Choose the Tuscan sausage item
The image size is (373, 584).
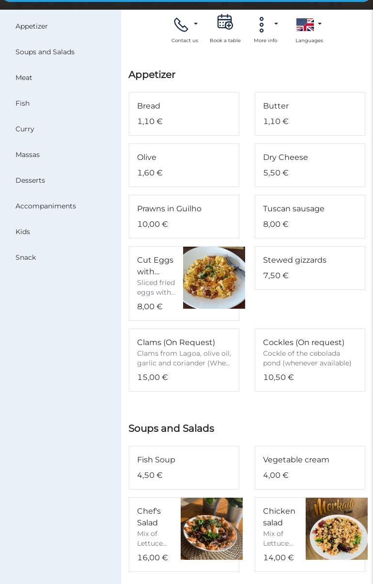[x=310, y=217]
